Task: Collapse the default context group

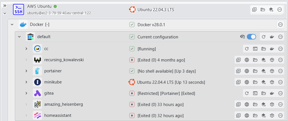Action: pos(19,37)
